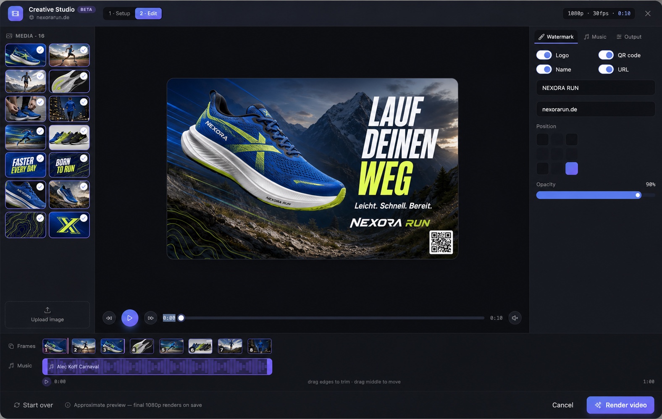Screen dimensions: 662x419
Task: Select top-left watermark position
Action: (542, 139)
